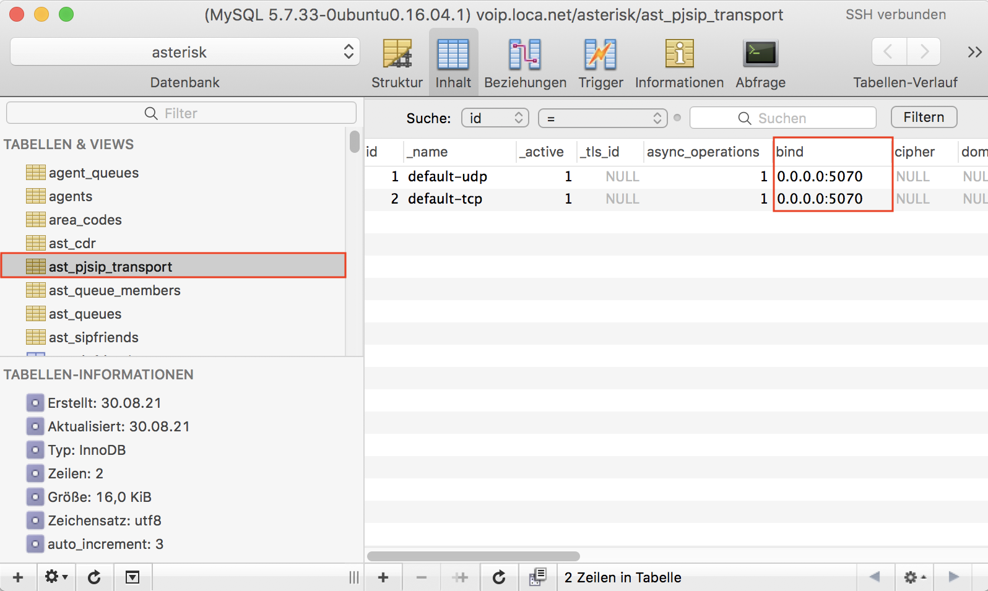The image size is (988, 591).
Task: Switch to the Beziehungen view
Action: 524,63
